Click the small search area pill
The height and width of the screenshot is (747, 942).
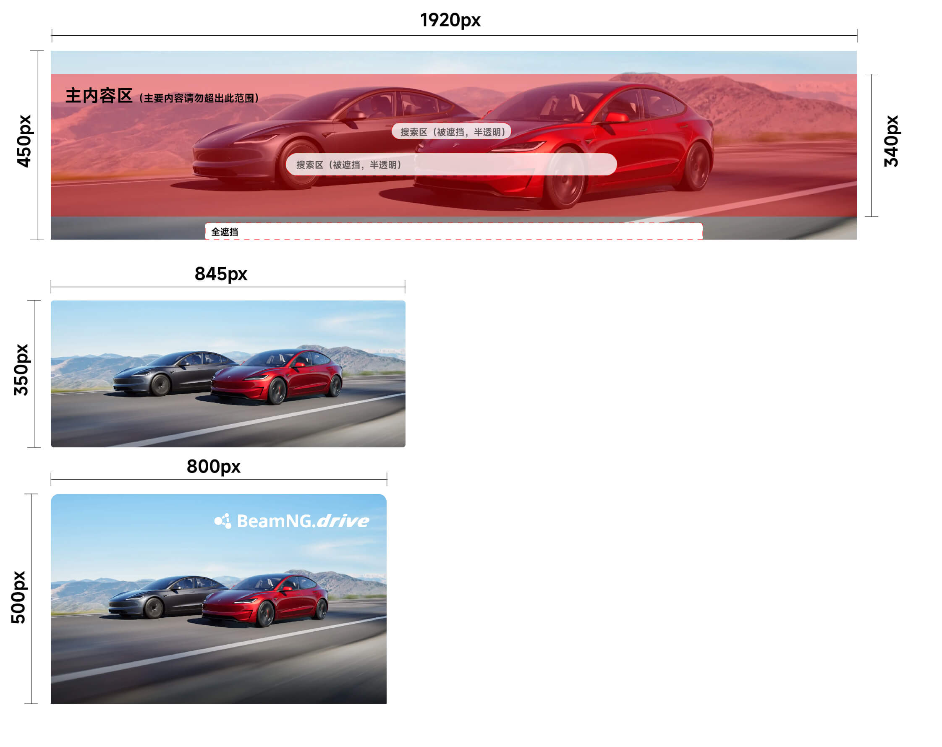[451, 131]
